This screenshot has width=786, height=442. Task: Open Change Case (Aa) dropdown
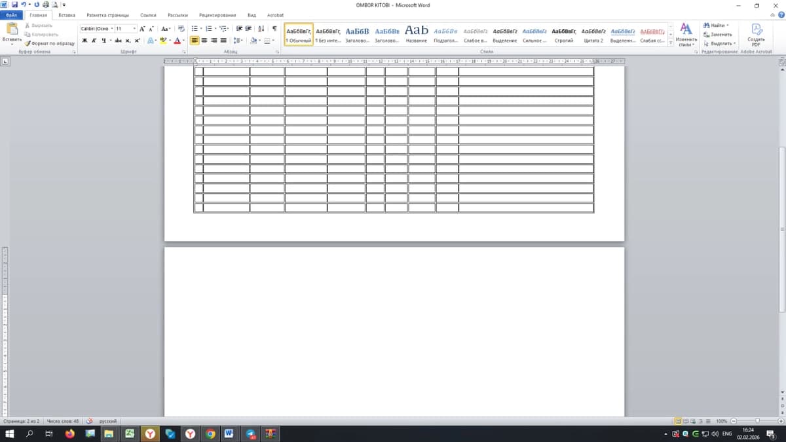point(166,29)
